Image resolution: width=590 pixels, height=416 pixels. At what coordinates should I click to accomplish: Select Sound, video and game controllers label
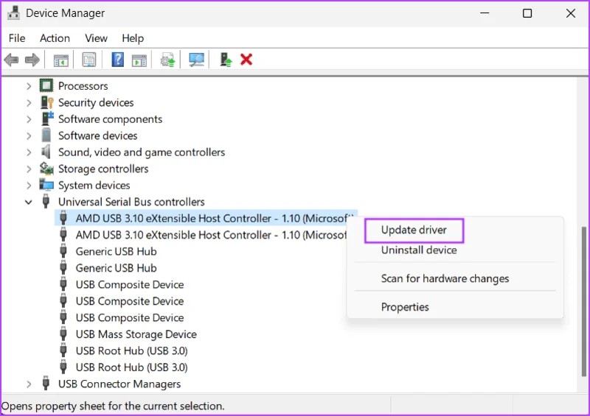(141, 152)
